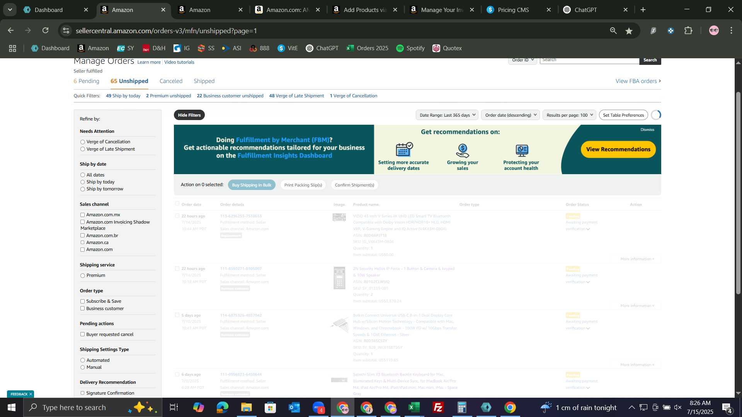
Task: Open the Orders 2025 bookmark
Action: click(368, 48)
